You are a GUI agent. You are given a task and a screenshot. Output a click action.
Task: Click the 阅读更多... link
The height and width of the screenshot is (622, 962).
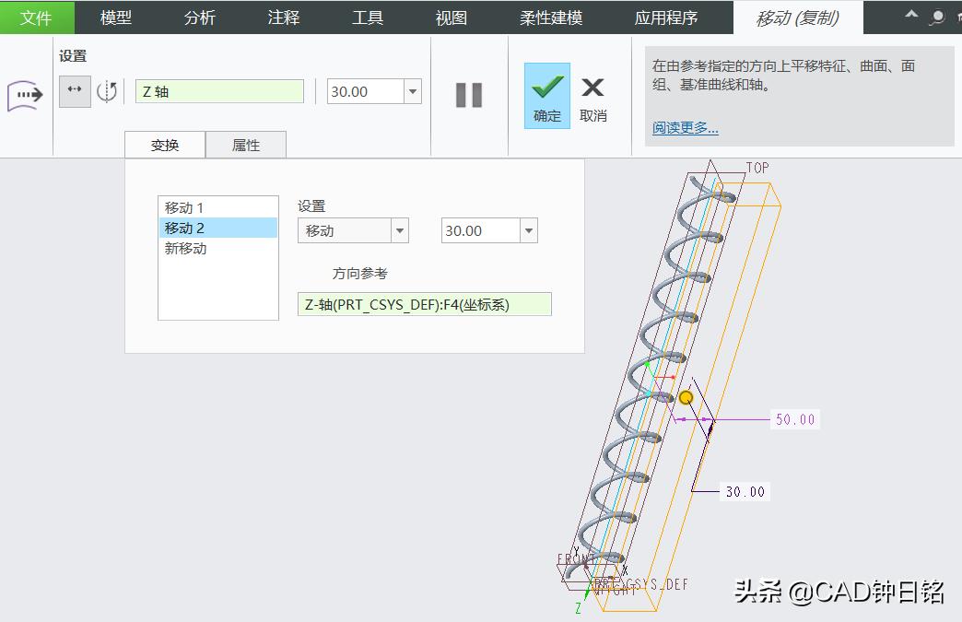pyautogui.click(x=682, y=127)
